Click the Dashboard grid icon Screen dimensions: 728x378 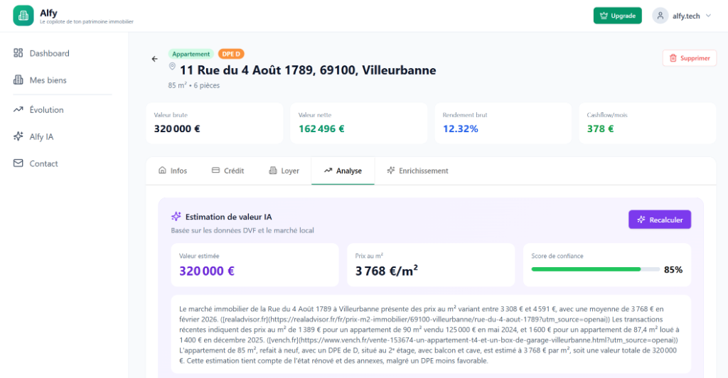[x=18, y=53]
